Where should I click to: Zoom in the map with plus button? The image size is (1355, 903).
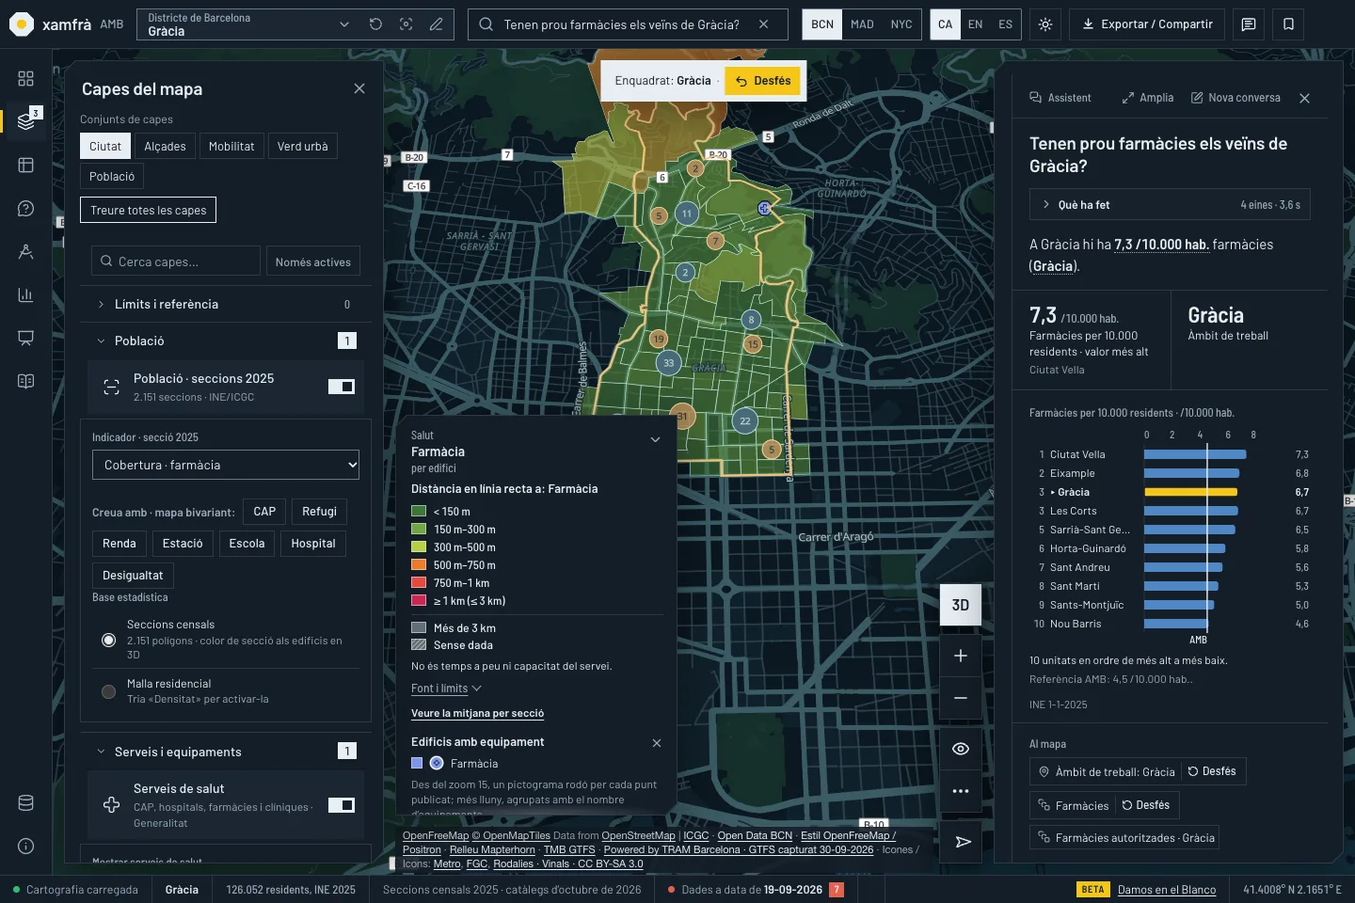(x=961, y=656)
